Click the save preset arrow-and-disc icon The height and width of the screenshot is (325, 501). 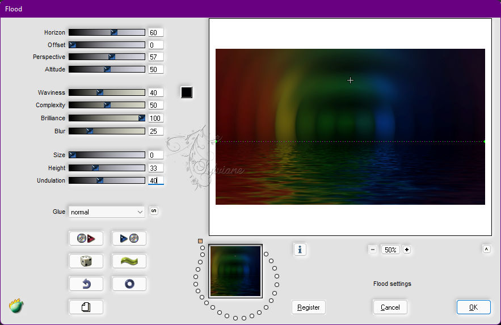coord(129,238)
